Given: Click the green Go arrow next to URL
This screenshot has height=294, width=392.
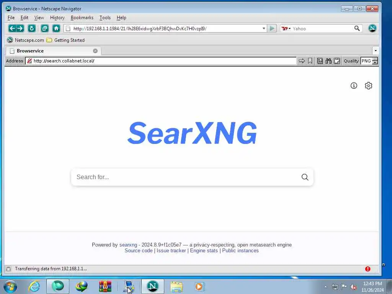Looking at the screenshot, I should point(272,28).
